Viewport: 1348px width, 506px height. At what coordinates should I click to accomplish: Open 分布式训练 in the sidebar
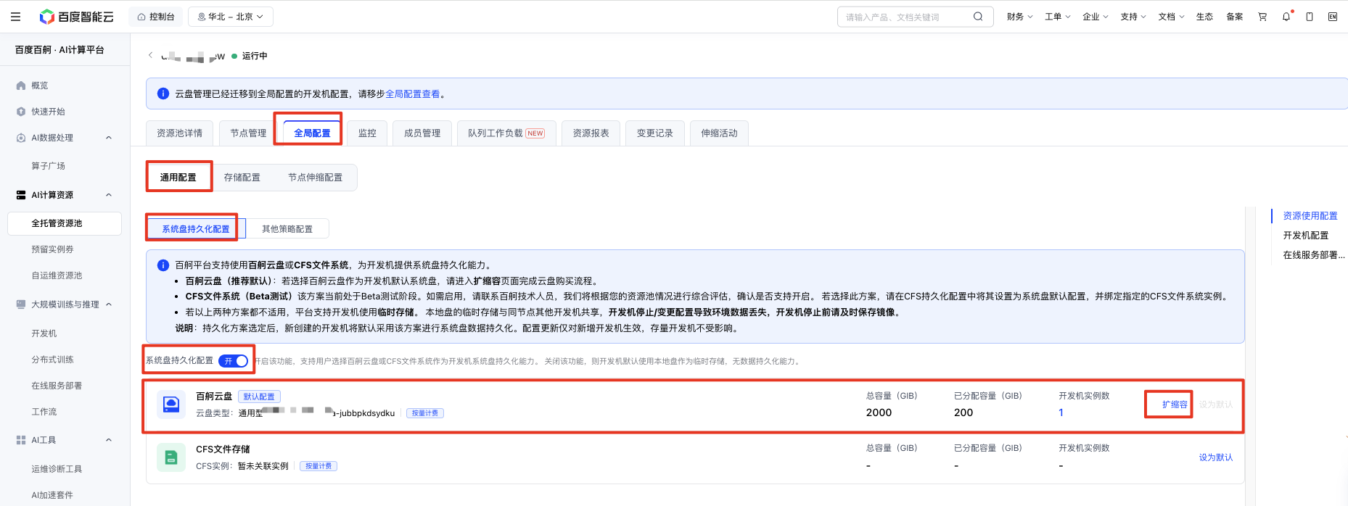click(x=52, y=360)
